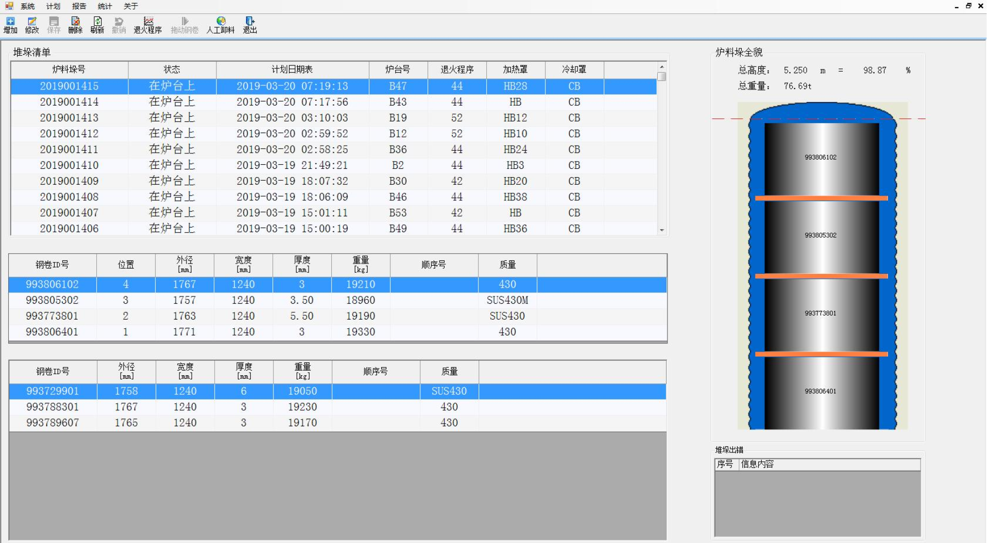
Task: Click the 计划日期表 column header
Action: tap(292, 69)
